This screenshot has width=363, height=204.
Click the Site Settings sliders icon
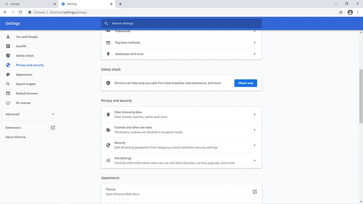108,160
